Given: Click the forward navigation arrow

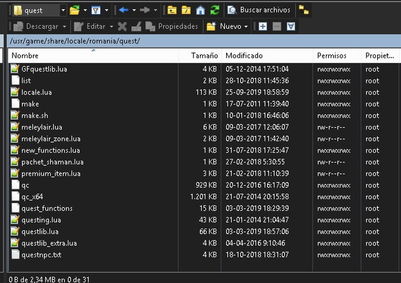Looking at the screenshot, I should 145,10.
